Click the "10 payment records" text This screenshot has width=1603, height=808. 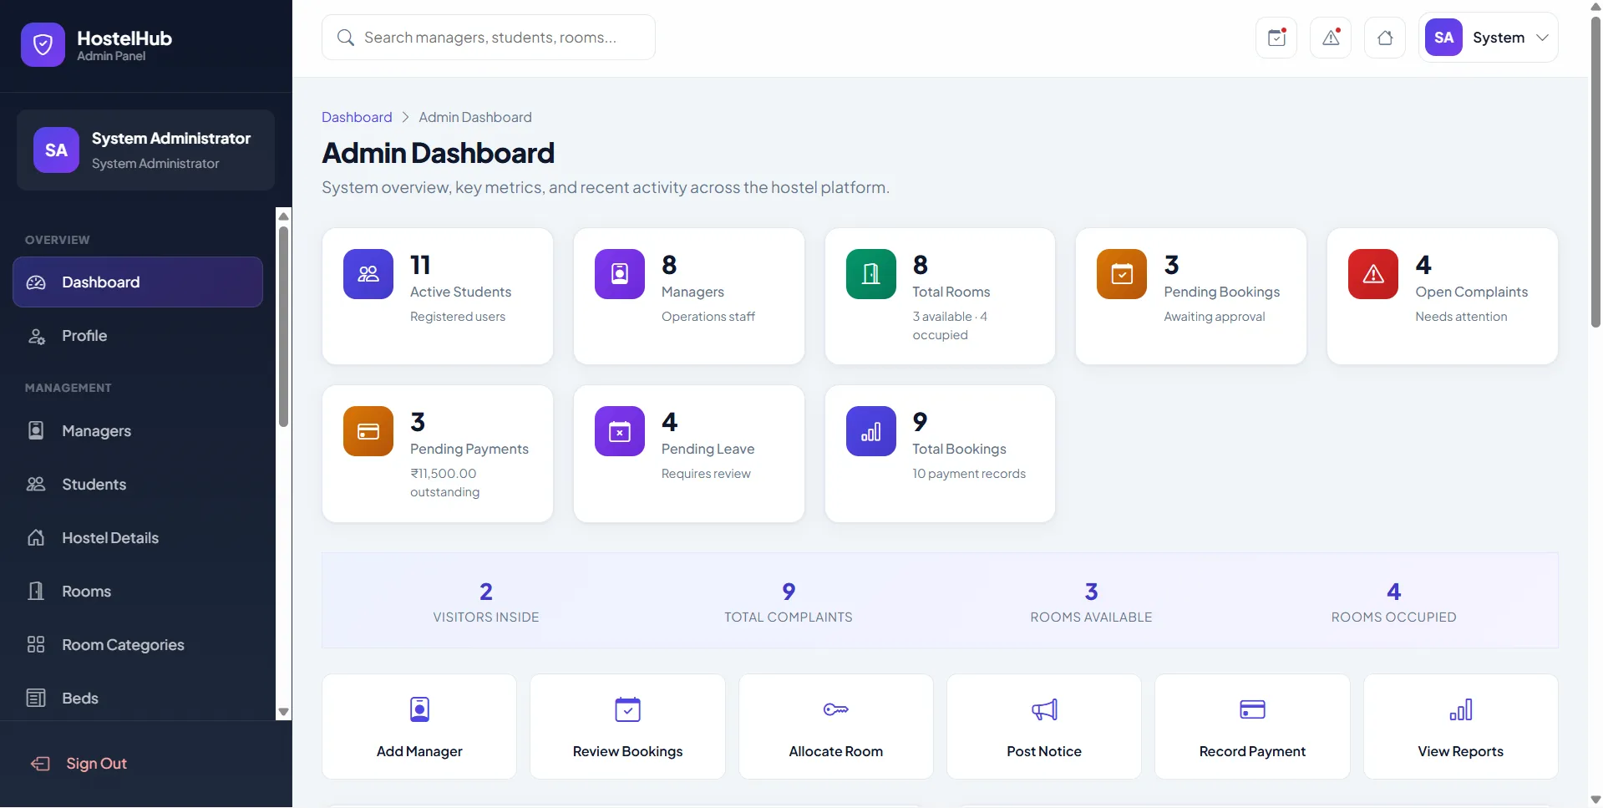pos(969,474)
